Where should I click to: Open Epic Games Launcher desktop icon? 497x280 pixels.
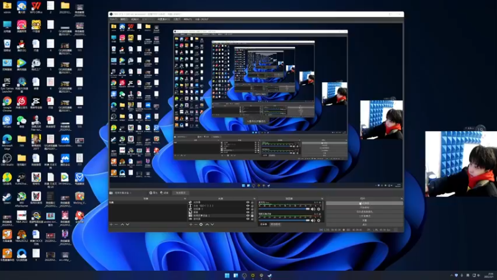pos(7,85)
